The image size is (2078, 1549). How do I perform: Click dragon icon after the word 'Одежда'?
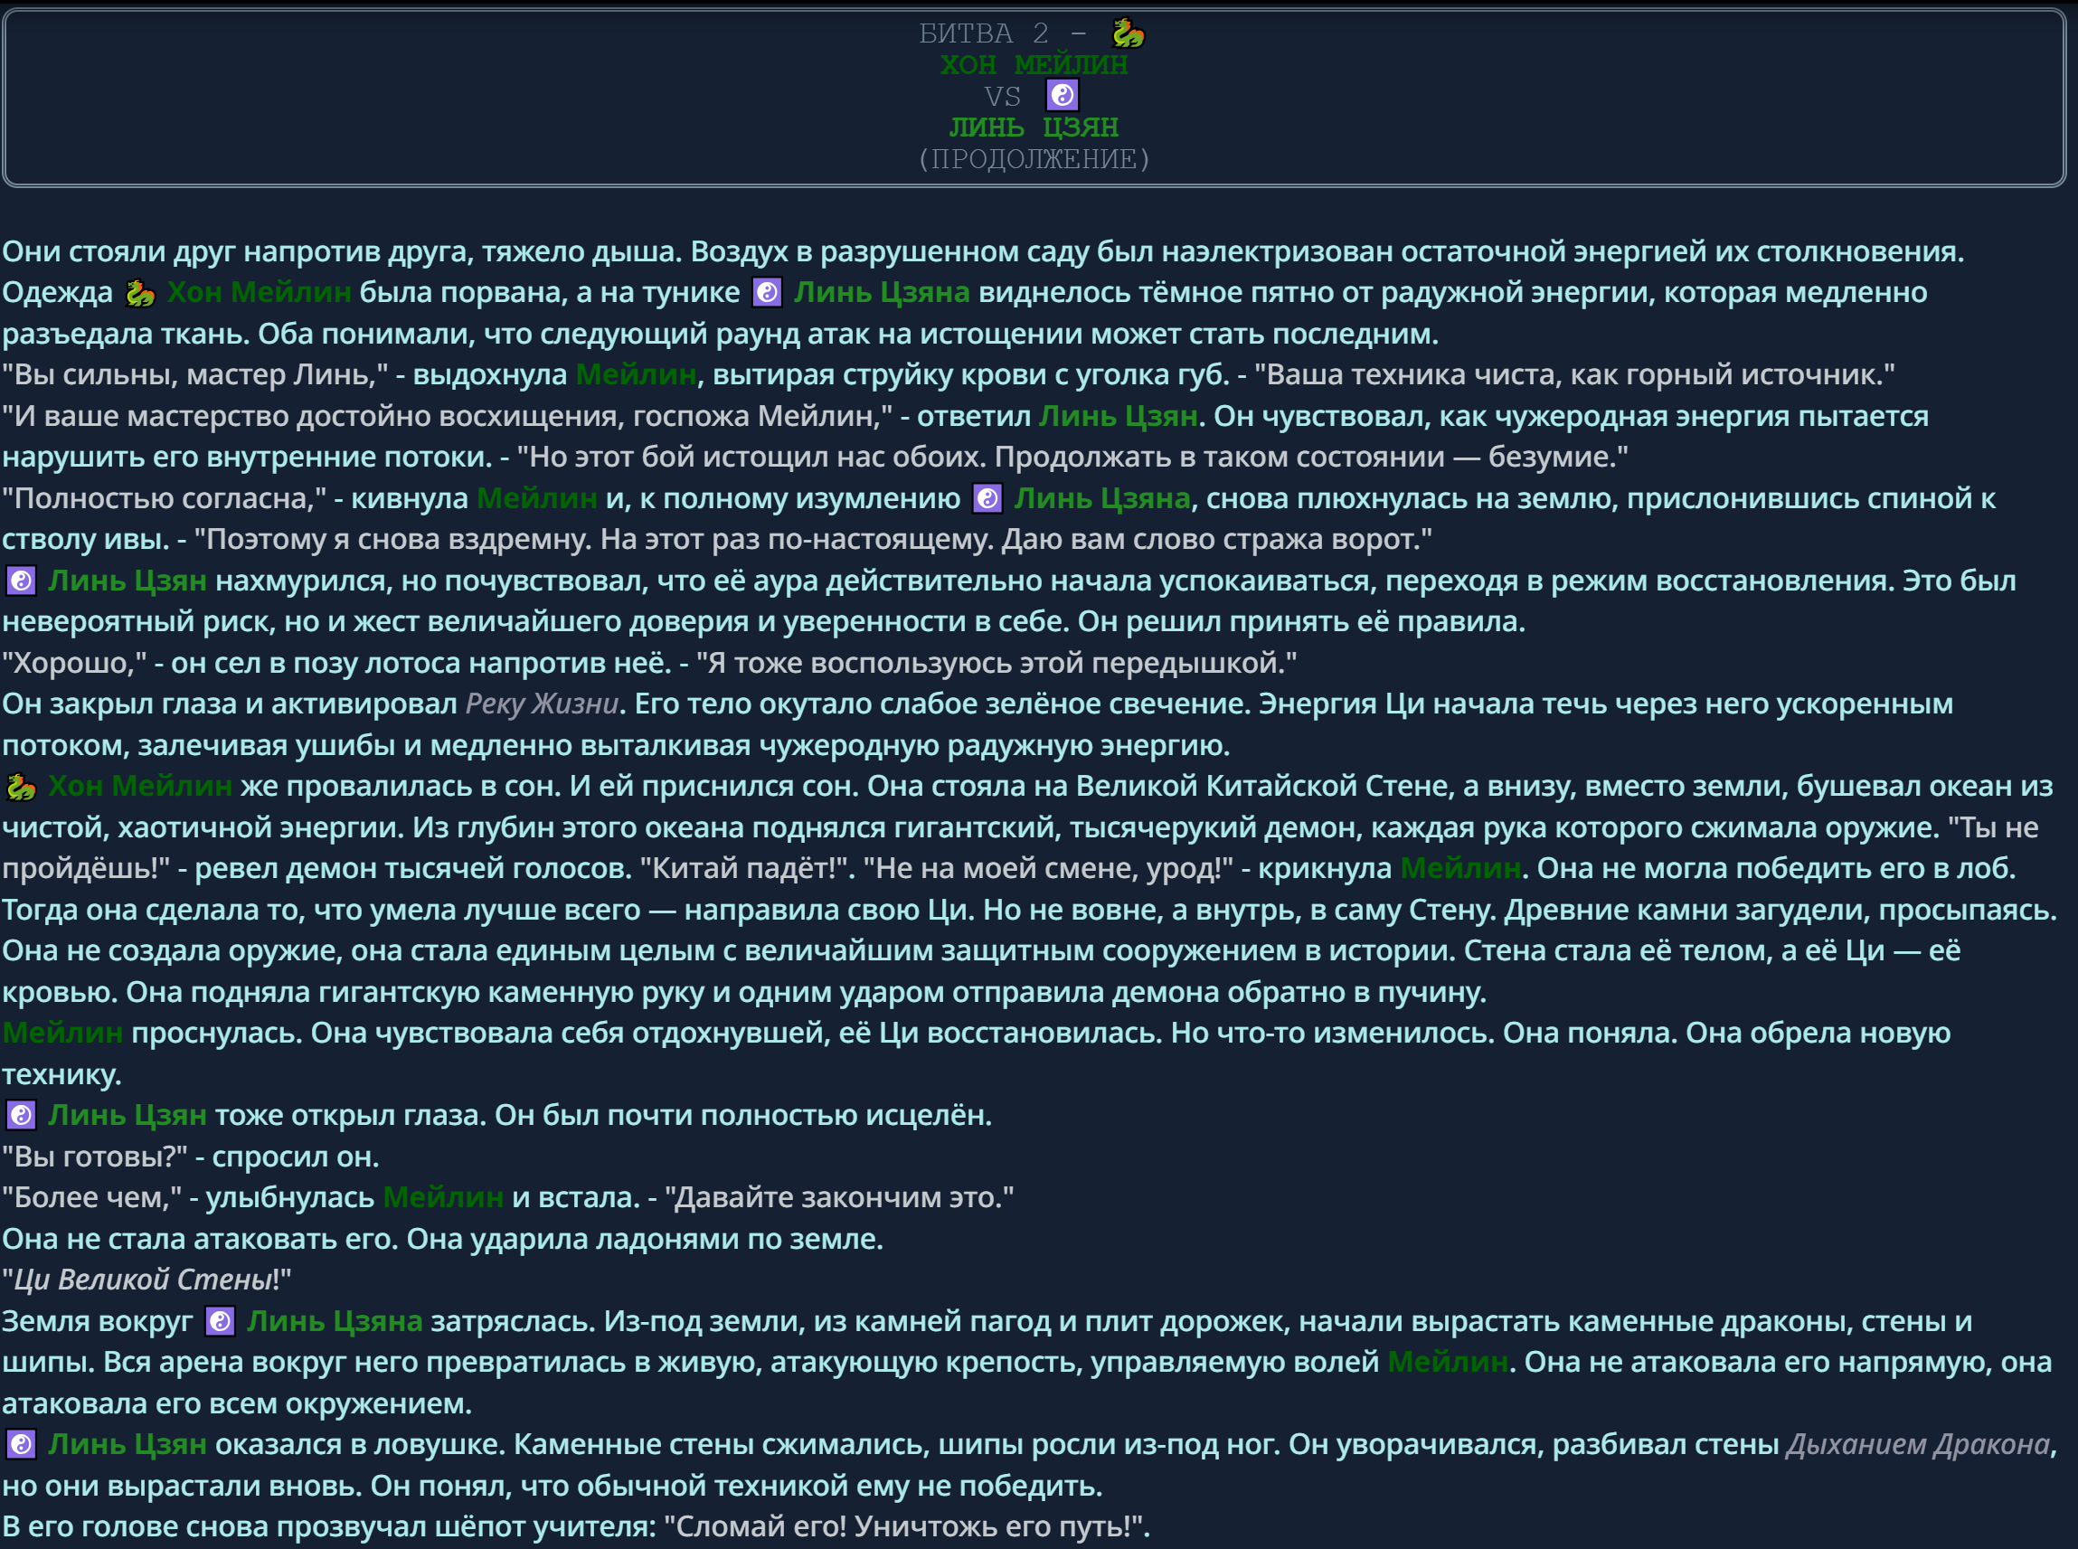140,294
